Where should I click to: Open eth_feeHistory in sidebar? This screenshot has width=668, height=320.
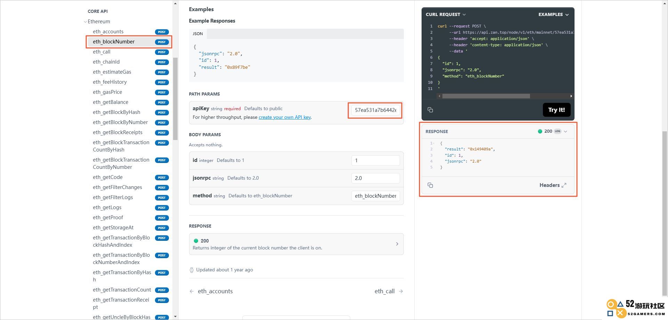coord(129,82)
